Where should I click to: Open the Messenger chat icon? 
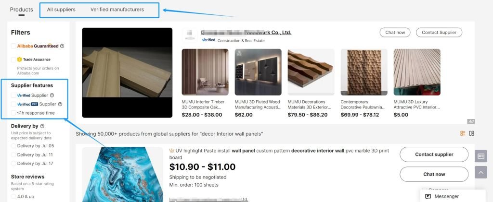point(428,196)
